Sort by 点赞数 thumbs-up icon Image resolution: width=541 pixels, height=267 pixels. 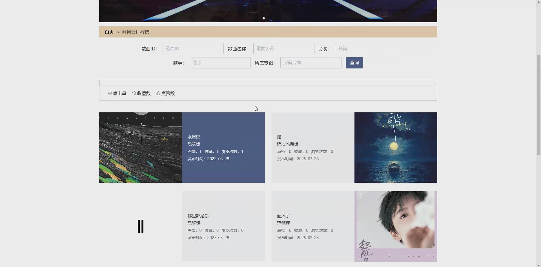coord(158,93)
